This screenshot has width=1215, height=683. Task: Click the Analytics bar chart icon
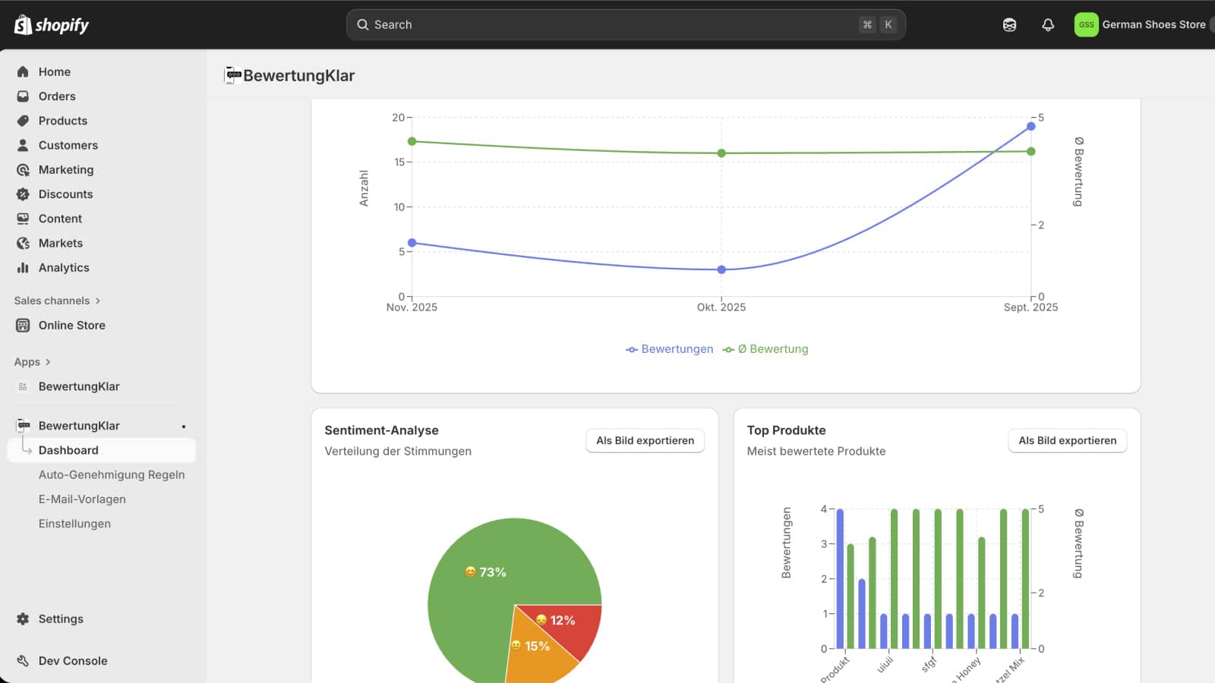pyautogui.click(x=23, y=268)
